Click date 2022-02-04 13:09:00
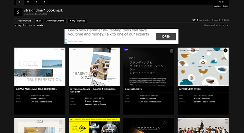Image resolution: width=244 pixels, height=133 pixels. 203,96
